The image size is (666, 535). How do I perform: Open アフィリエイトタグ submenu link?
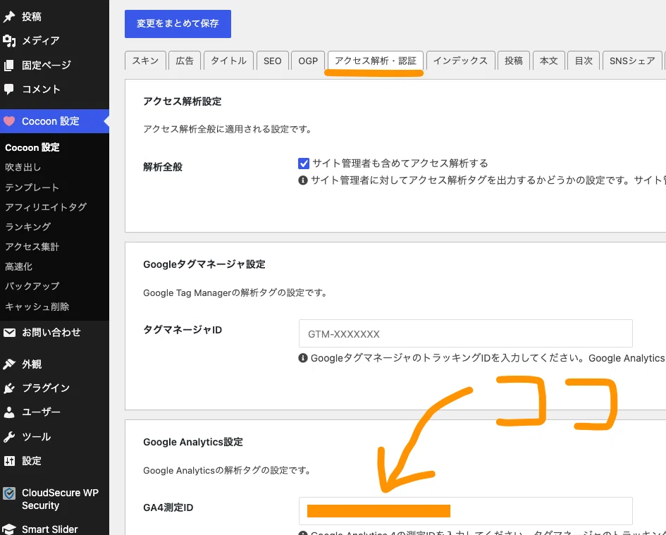(x=46, y=207)
